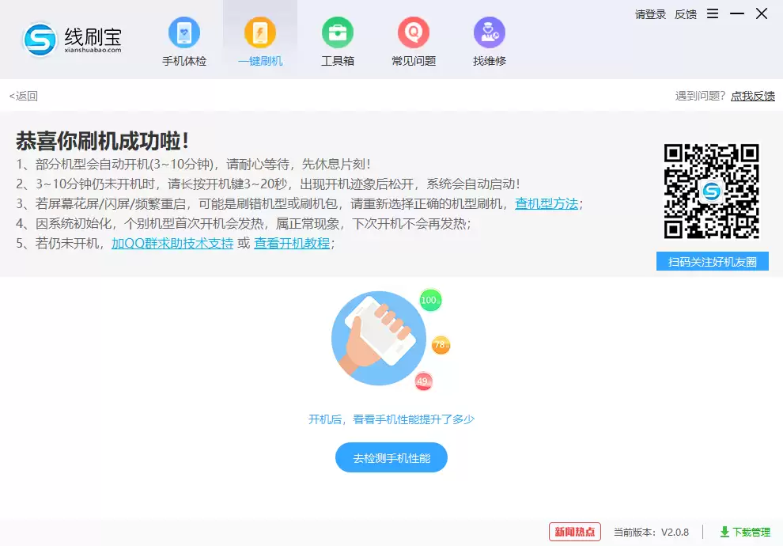Click the 反馈 feedback menu item

point(685,14)
